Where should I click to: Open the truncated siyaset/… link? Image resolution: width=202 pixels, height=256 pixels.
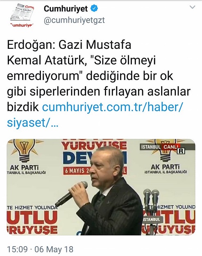point(32,123)
